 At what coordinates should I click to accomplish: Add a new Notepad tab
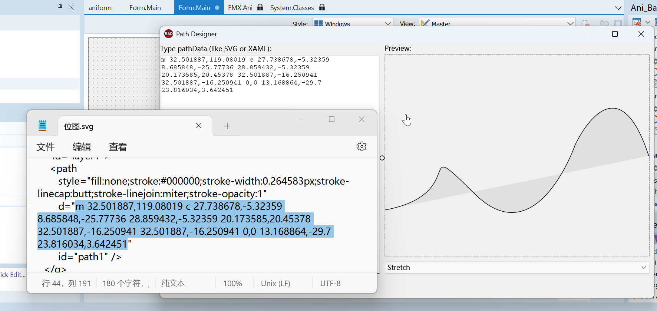click(227, 126)
